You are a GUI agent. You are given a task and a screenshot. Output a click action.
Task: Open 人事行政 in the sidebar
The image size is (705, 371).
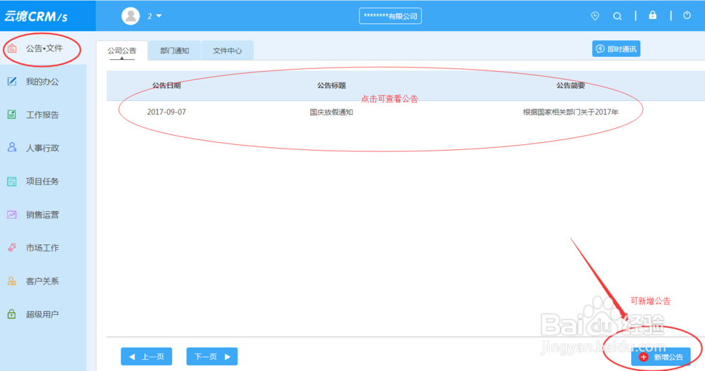(43, 149)
